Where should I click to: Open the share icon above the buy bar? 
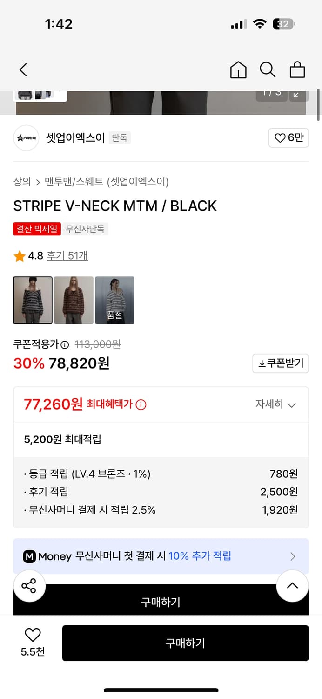[29, 586]
